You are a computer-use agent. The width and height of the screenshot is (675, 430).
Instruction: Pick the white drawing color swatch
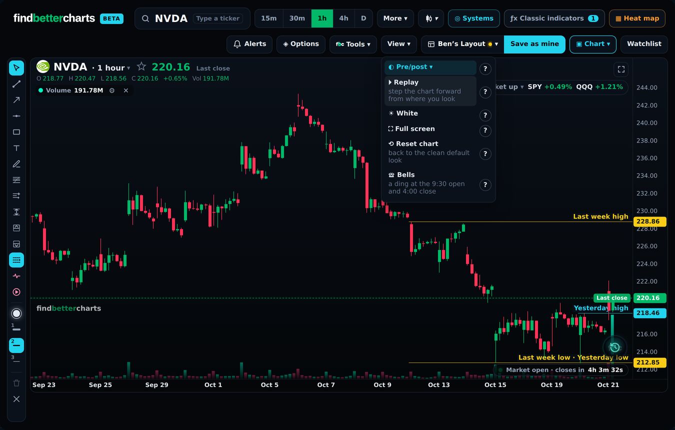pyautogui.click(x=16, y=313)
